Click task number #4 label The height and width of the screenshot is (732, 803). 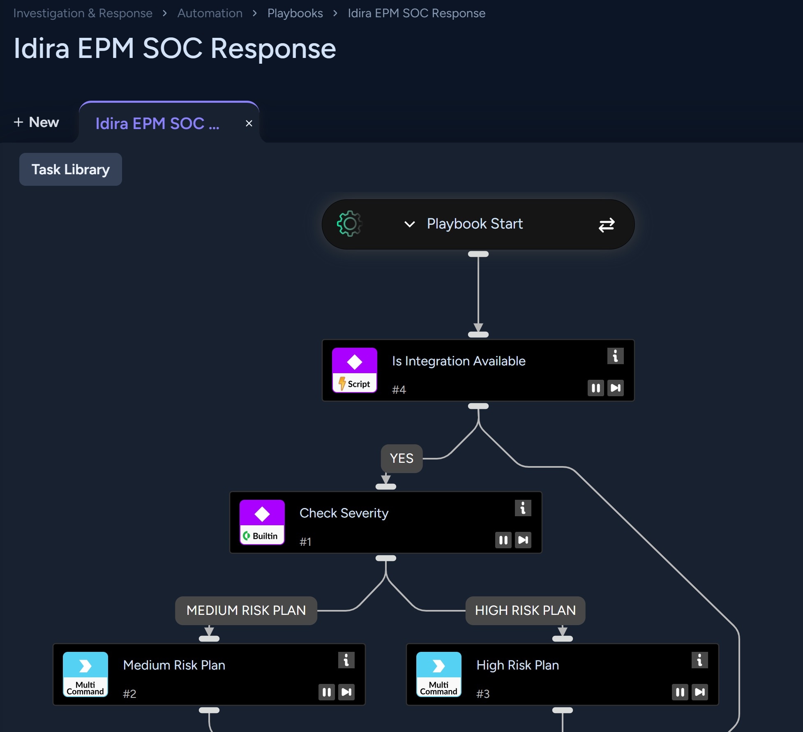click(399, 390)
